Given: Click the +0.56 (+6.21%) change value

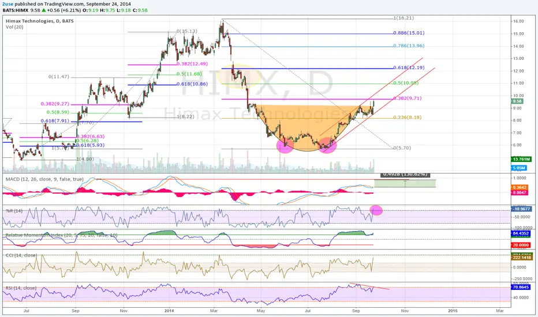Looking at the screenshot, I should coord(64,10).
